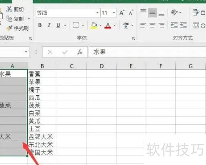Select cell containing 香蕉
Screen dimensions: 206x165
[42, 74]
